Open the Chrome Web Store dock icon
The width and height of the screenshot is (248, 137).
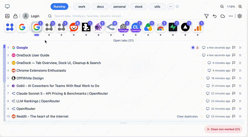pyautogui.click(x=160, y=27)
